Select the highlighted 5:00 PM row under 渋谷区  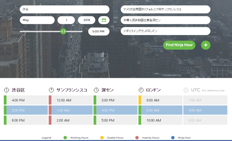coord(26,110)
